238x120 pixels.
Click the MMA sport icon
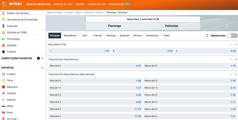pyautogui.click(x=3, y=106)
